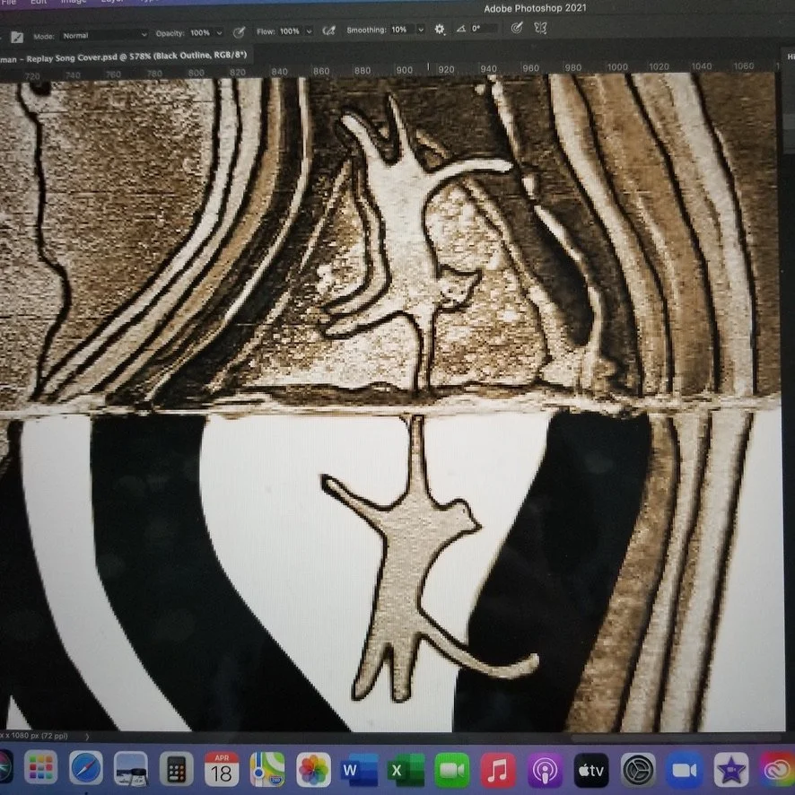795x795 pixels.
Task: Launch Safari from the Dock
Action: [85, 769]
